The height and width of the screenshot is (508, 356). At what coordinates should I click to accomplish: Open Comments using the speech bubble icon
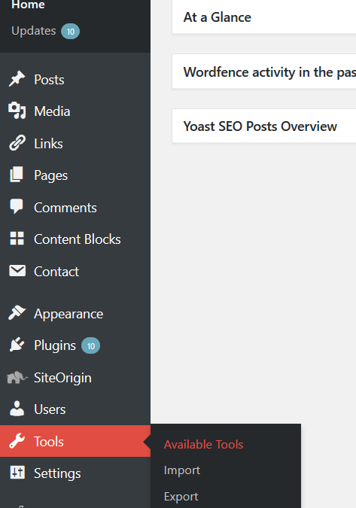(x=17, y=207)
